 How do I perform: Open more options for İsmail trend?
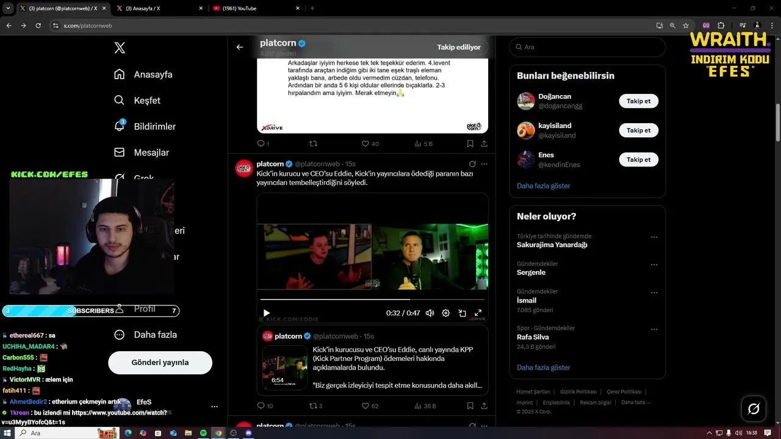point(654,293)
